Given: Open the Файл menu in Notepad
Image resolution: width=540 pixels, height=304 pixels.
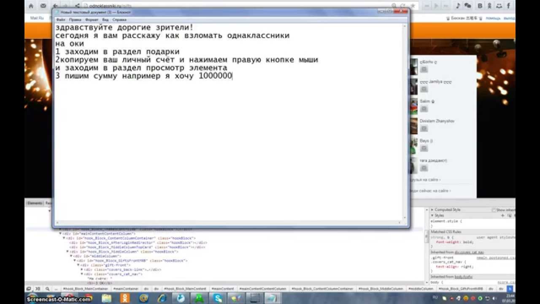Looking at the screenshot, I should 60,19.
